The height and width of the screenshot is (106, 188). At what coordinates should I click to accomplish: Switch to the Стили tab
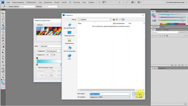pyautogui.click(x=166, y=11)
